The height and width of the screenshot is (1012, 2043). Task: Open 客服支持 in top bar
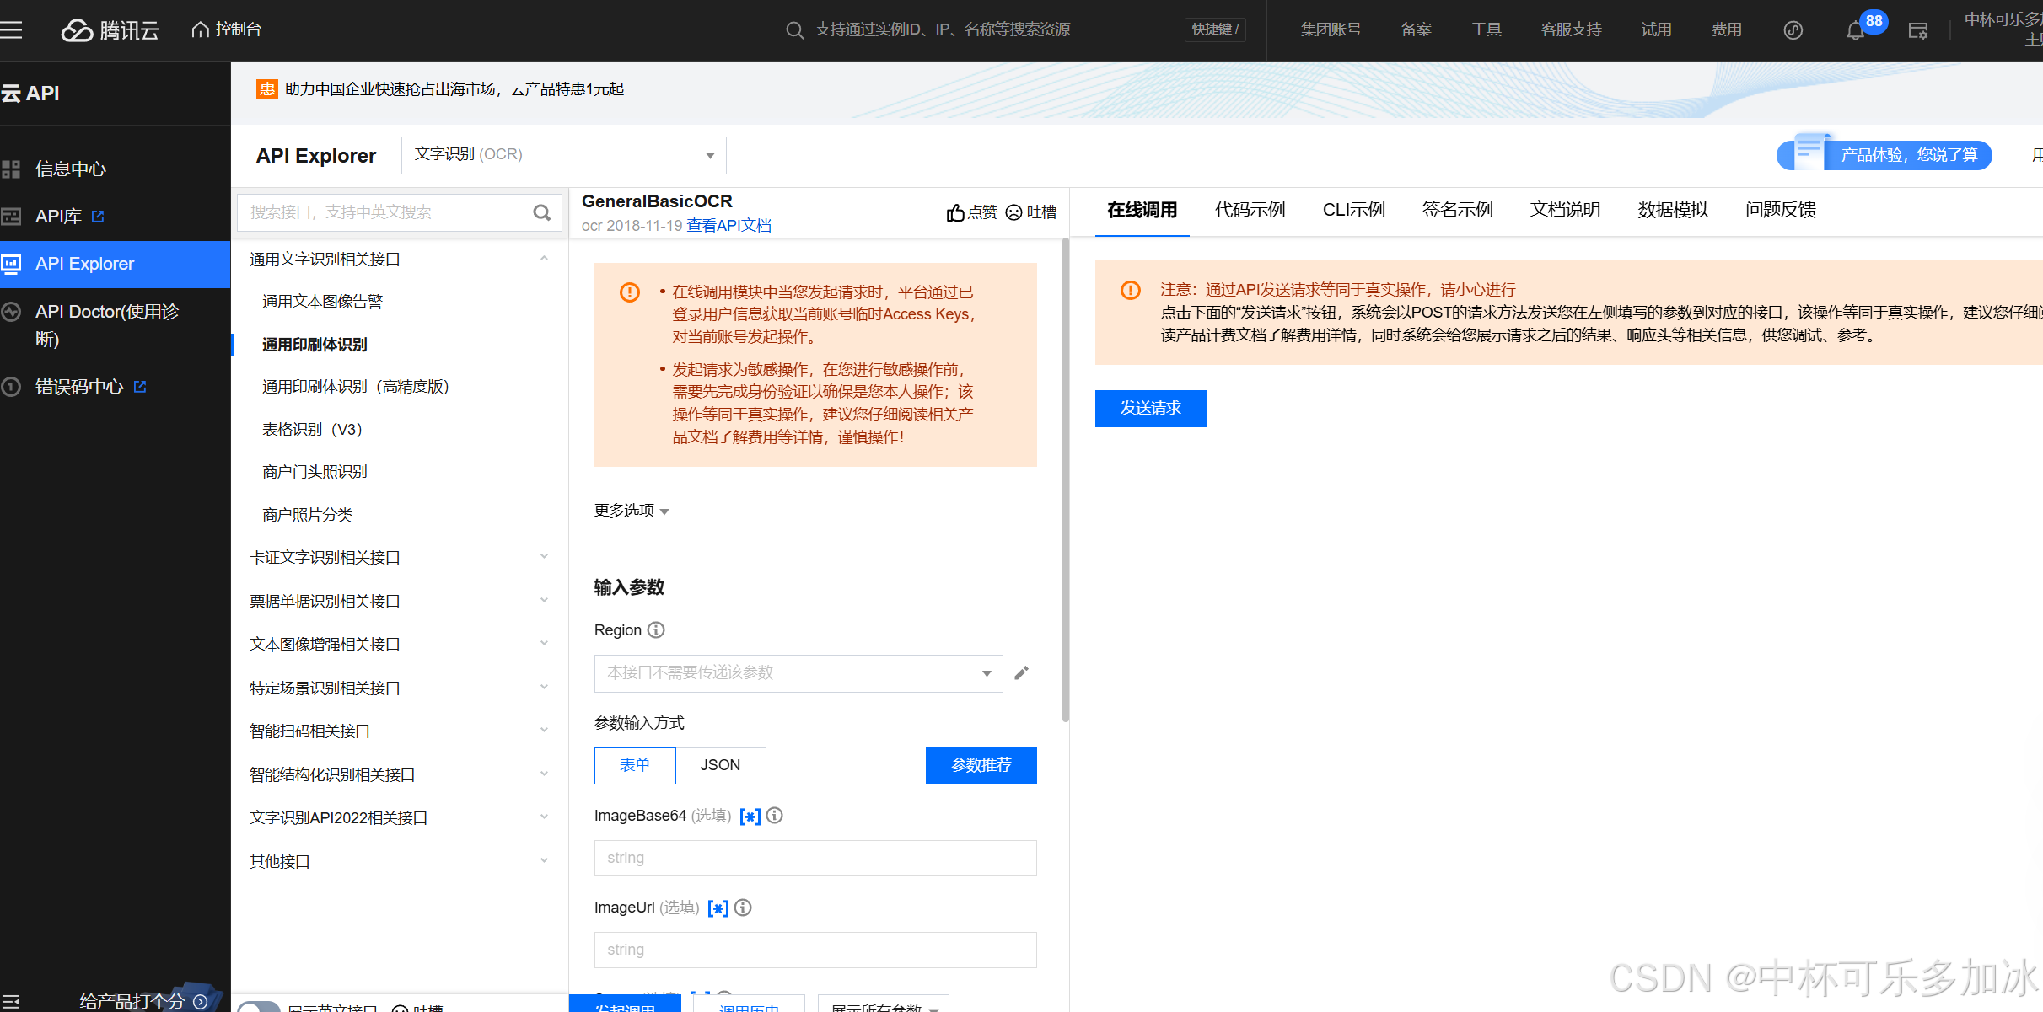(1571, 29)
